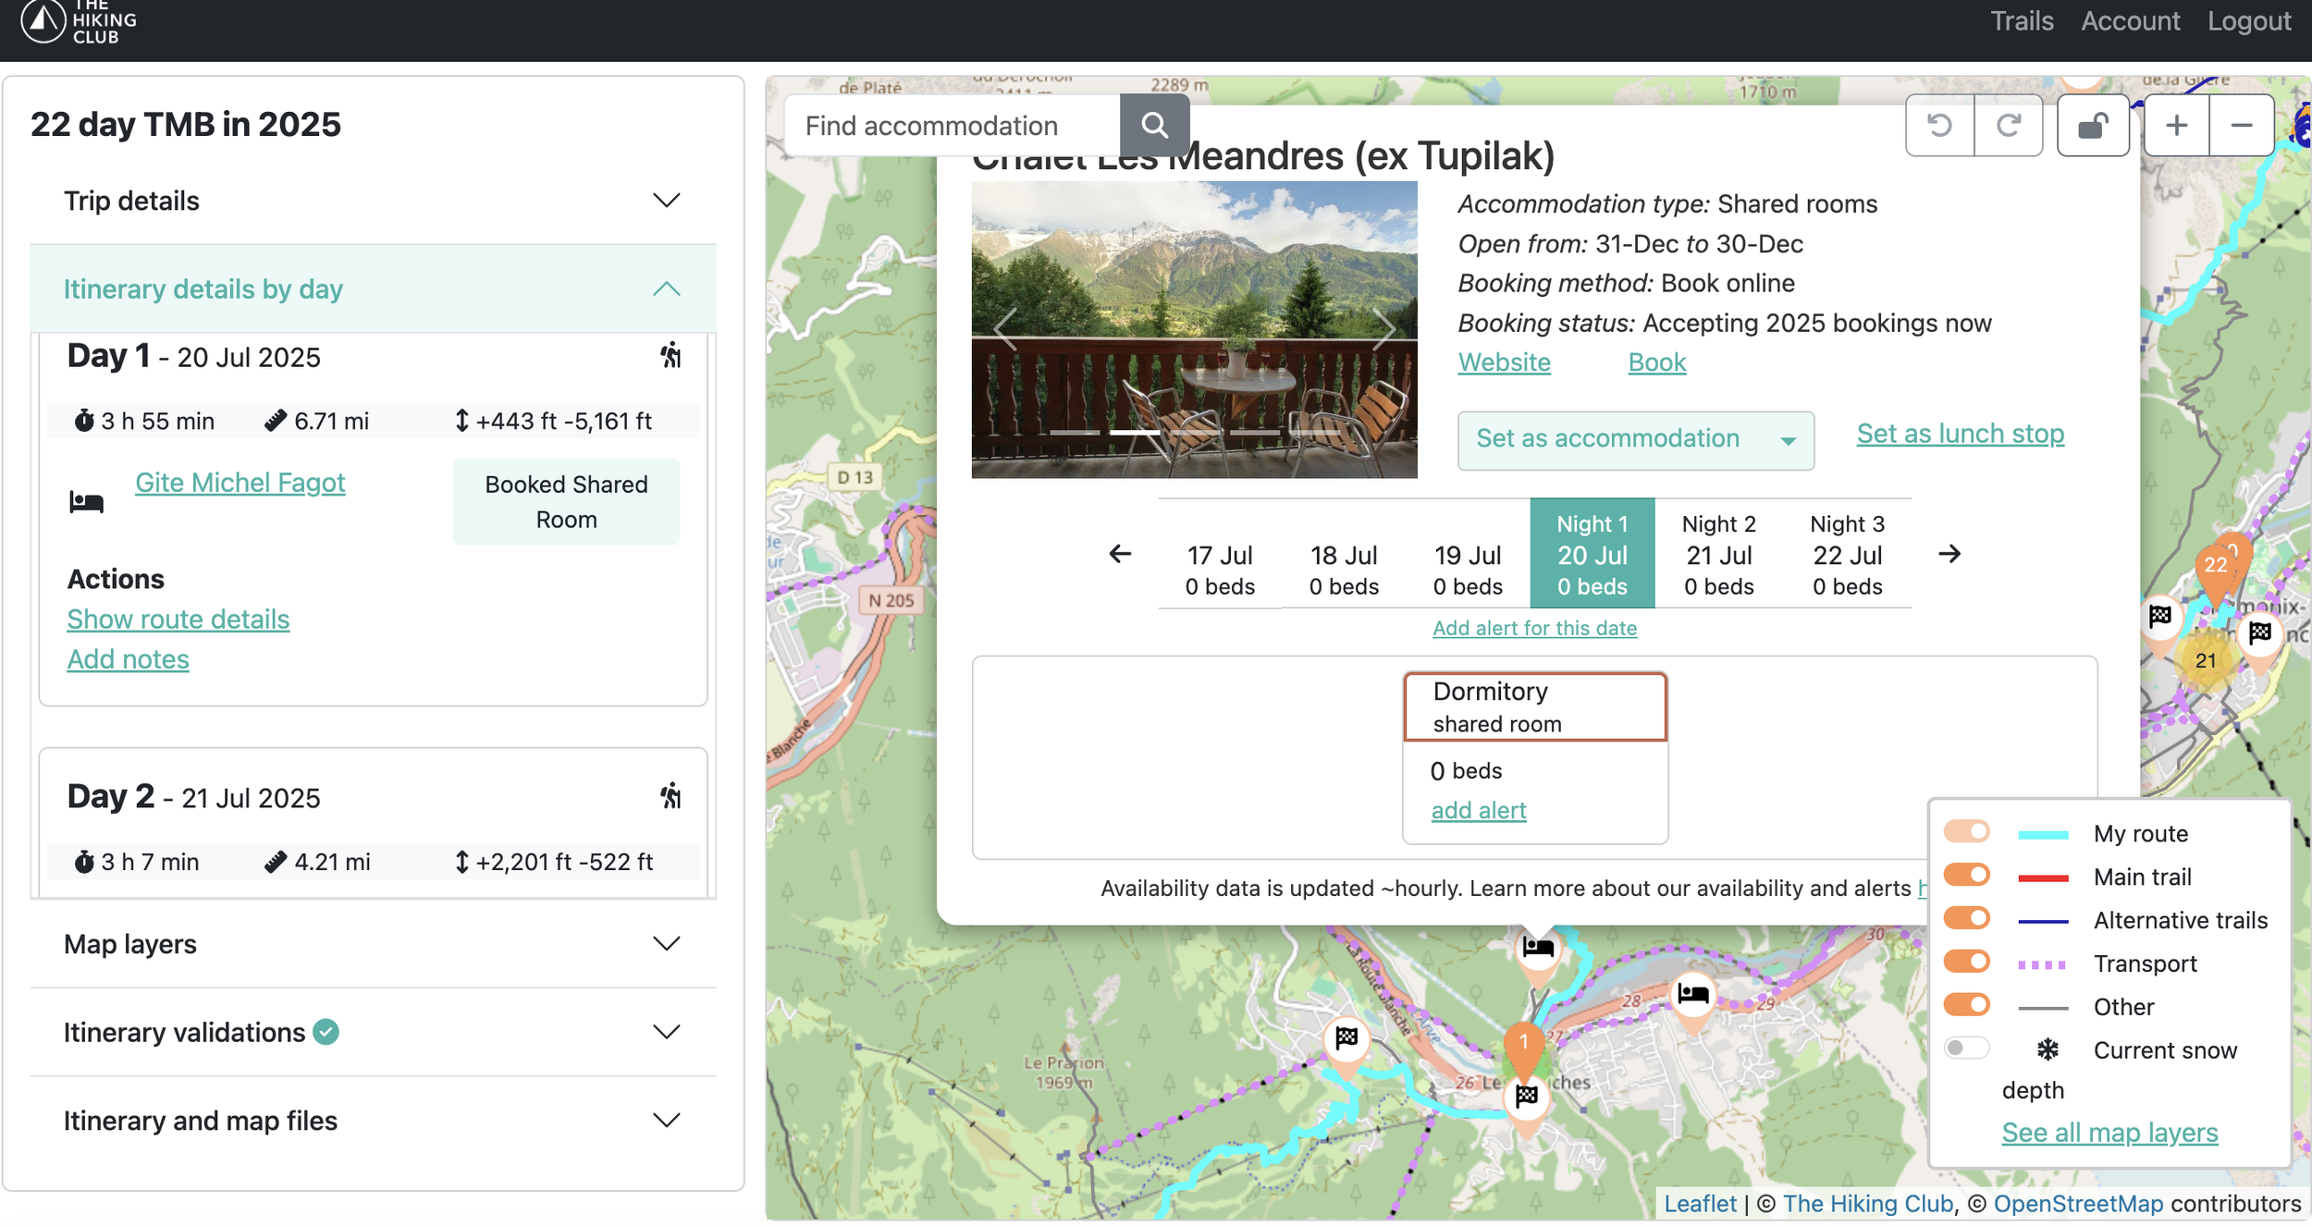Click Day 1 hiker icon
Screen dimensions: 2312x1227
pos(670,355)
